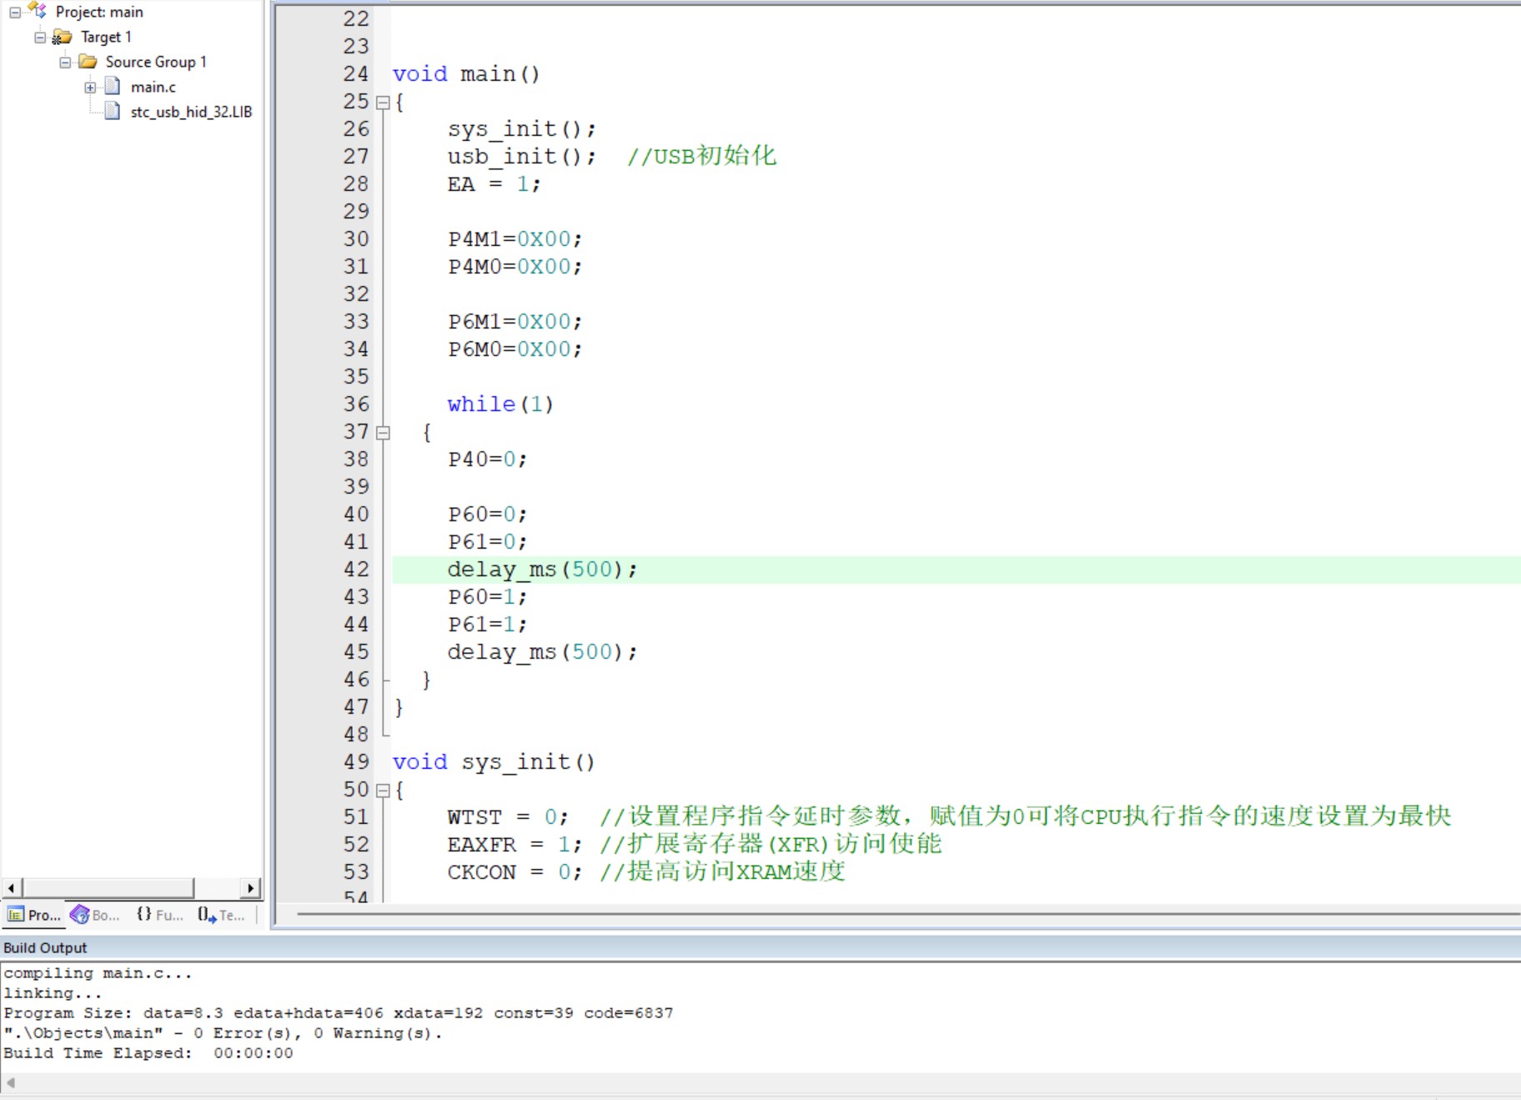Click the Target 1 folder icon
1521x1100 pixels.
coord(62,37)
